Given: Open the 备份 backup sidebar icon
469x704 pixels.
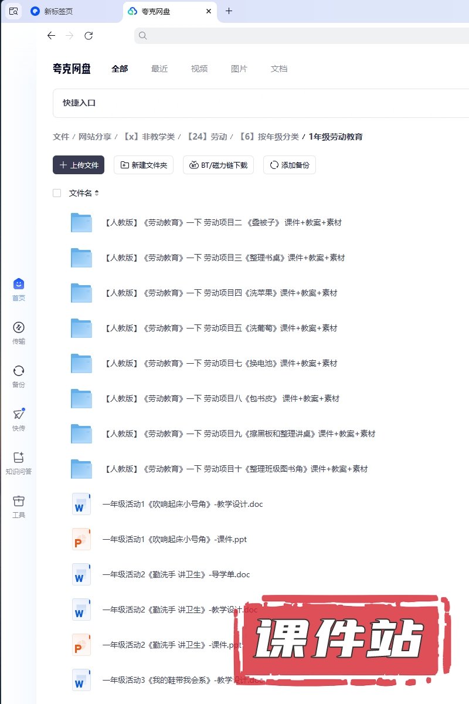Looking at the screenshot, I should pos(19,371).
